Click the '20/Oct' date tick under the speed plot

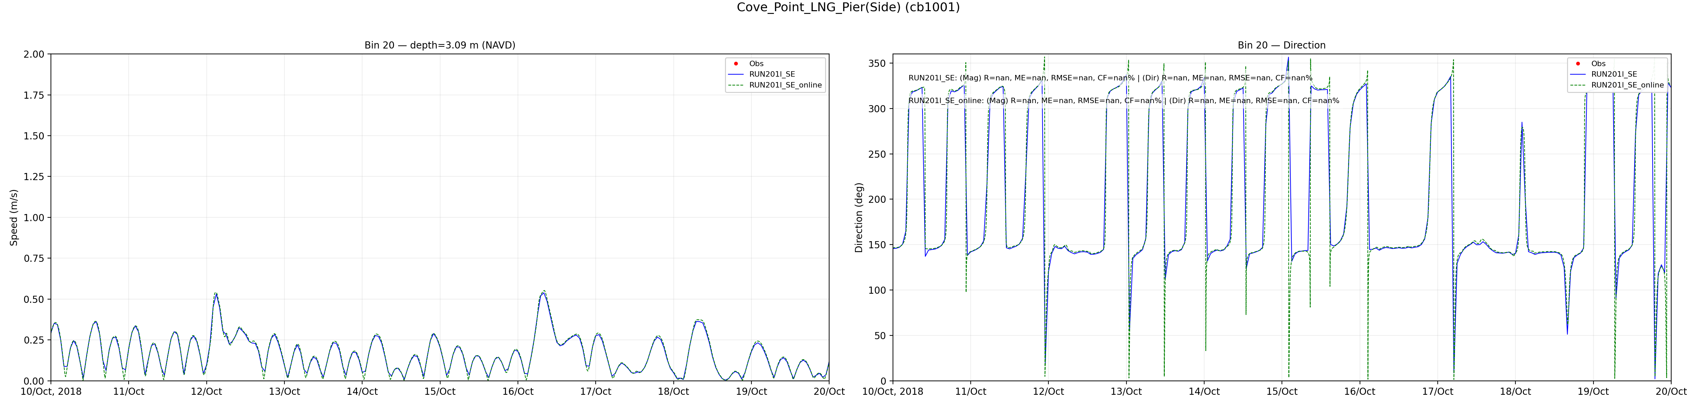click(829, 391)
